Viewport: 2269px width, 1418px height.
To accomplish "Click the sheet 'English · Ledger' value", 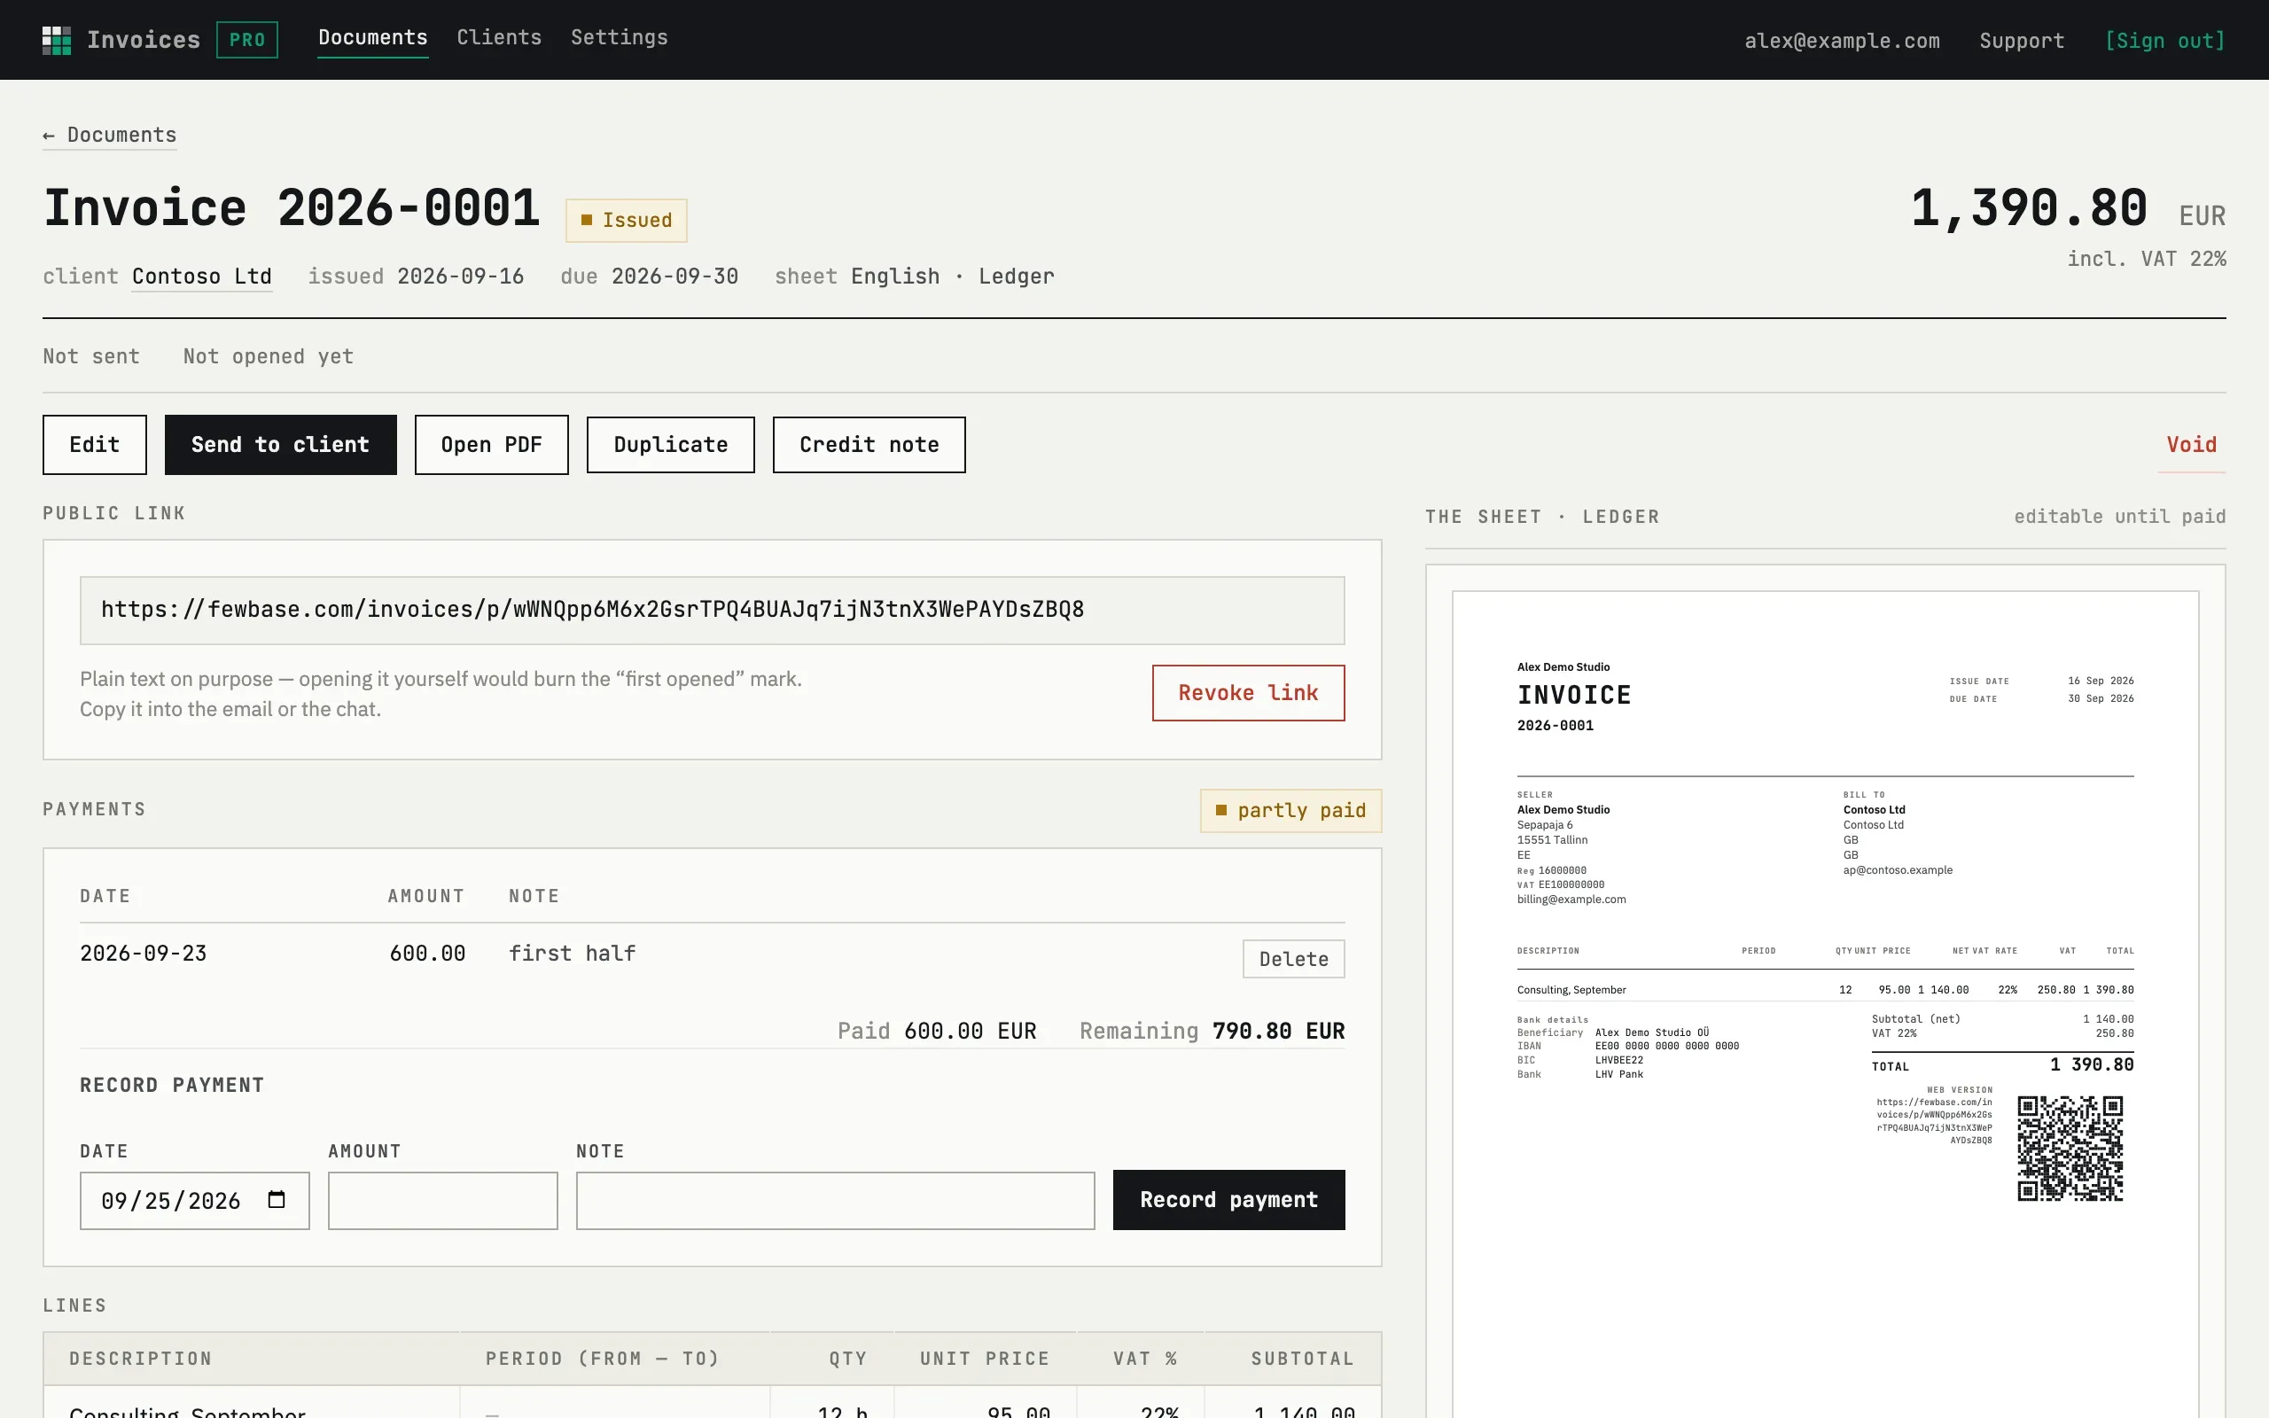I will pos(953,277).
